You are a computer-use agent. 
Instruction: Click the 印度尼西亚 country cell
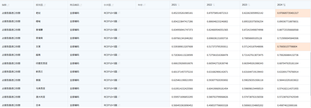point(51,63)
